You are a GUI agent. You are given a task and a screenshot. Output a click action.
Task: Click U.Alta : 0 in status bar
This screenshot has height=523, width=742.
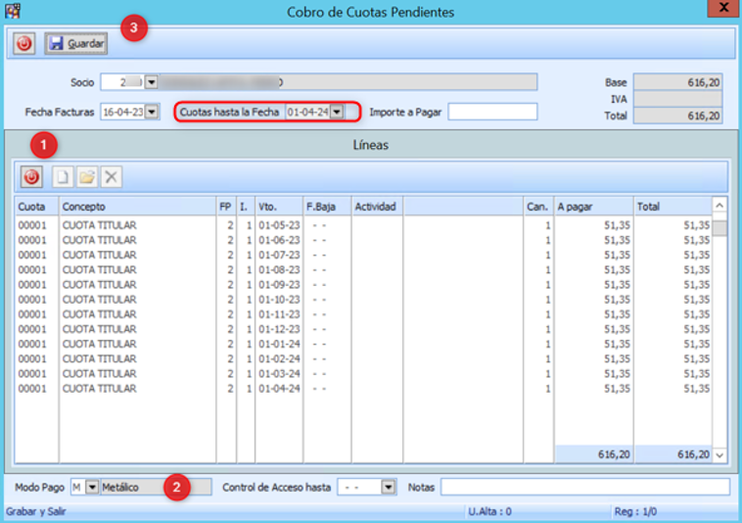click(489, 511)
